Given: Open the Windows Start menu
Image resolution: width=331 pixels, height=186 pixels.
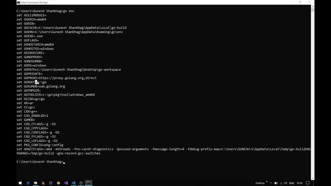Looking at the screenshot, I should coord(20,183).
